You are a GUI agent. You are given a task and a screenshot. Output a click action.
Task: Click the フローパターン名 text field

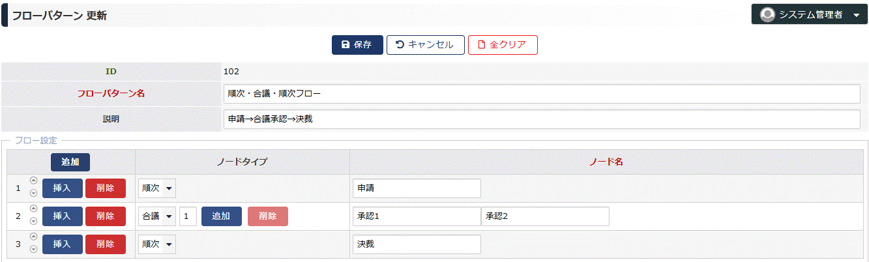[542, 94]
